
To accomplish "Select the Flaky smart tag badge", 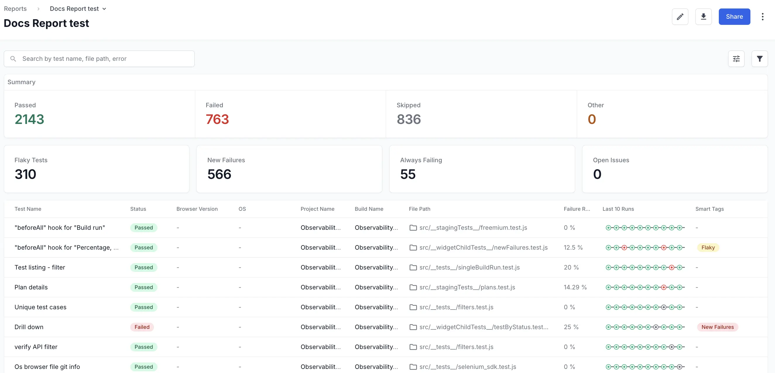I will (708, 247).
